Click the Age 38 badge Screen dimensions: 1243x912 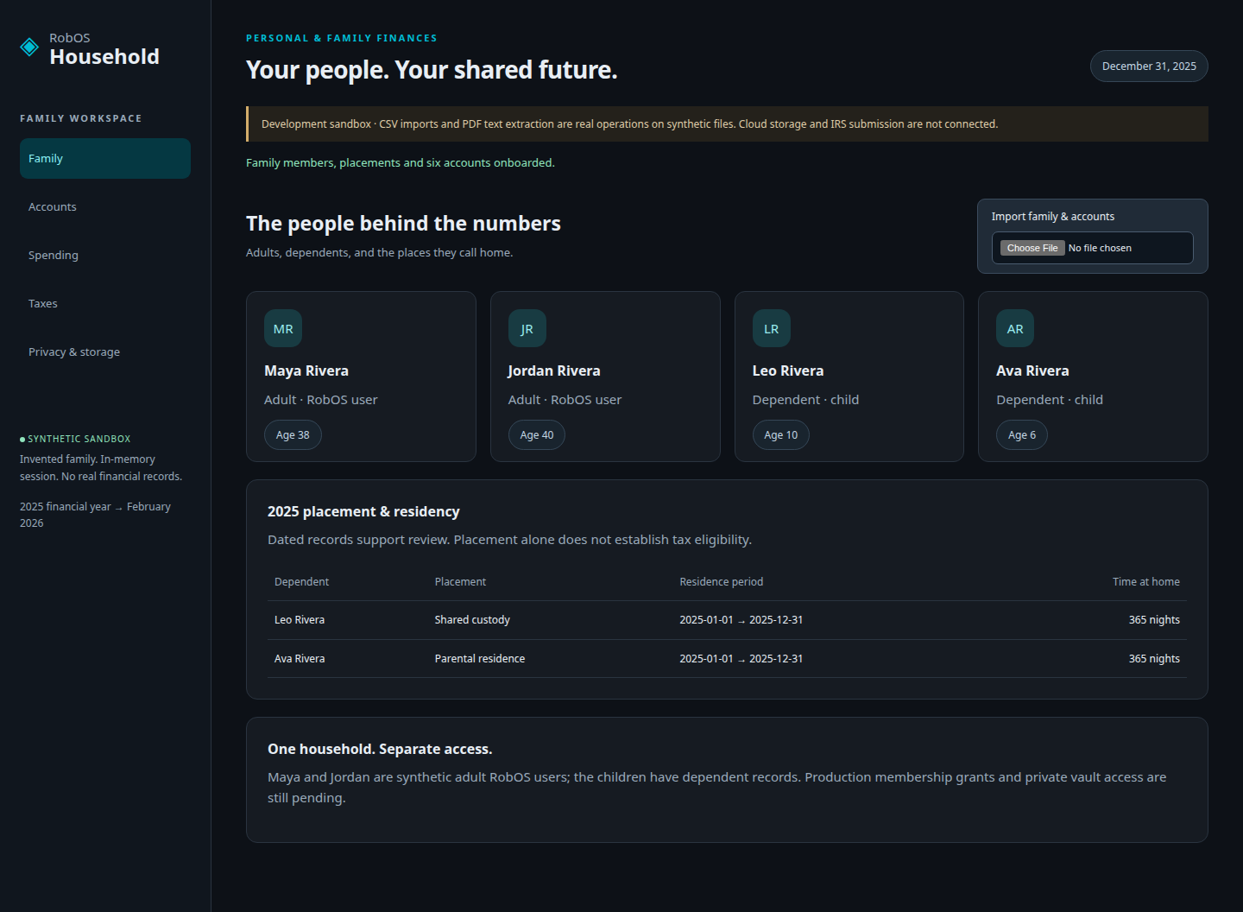pyautogui.click(x=293, y=435)
